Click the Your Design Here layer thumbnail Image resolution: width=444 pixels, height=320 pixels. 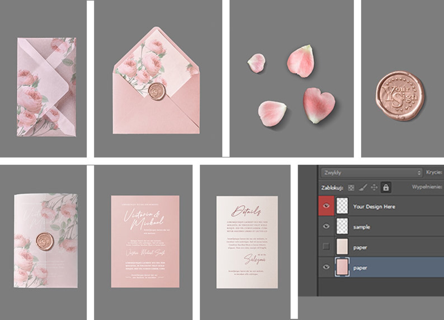(x=342, y=206)
